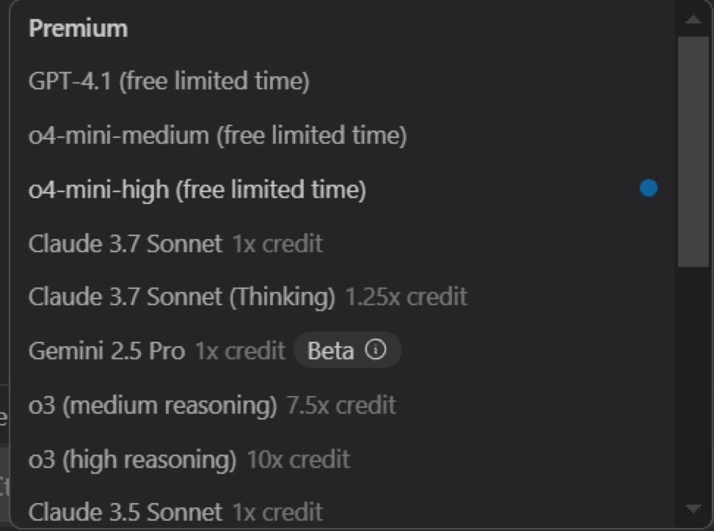Choose o3 (high reasoning) model
The width and height of the screenshot is (714, 531).
[x=132, y=459]
